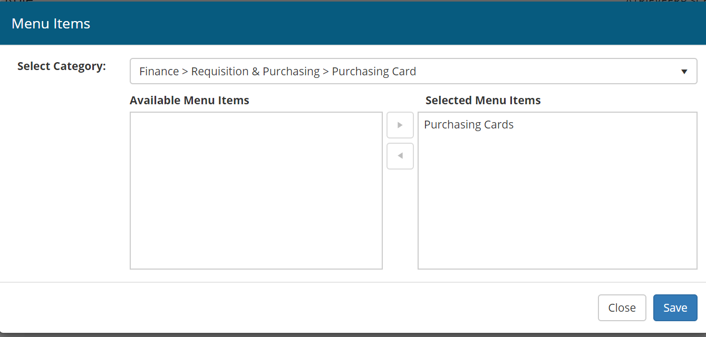
Task: Dismiss the dialog with Close
Action: coord(622,308)
